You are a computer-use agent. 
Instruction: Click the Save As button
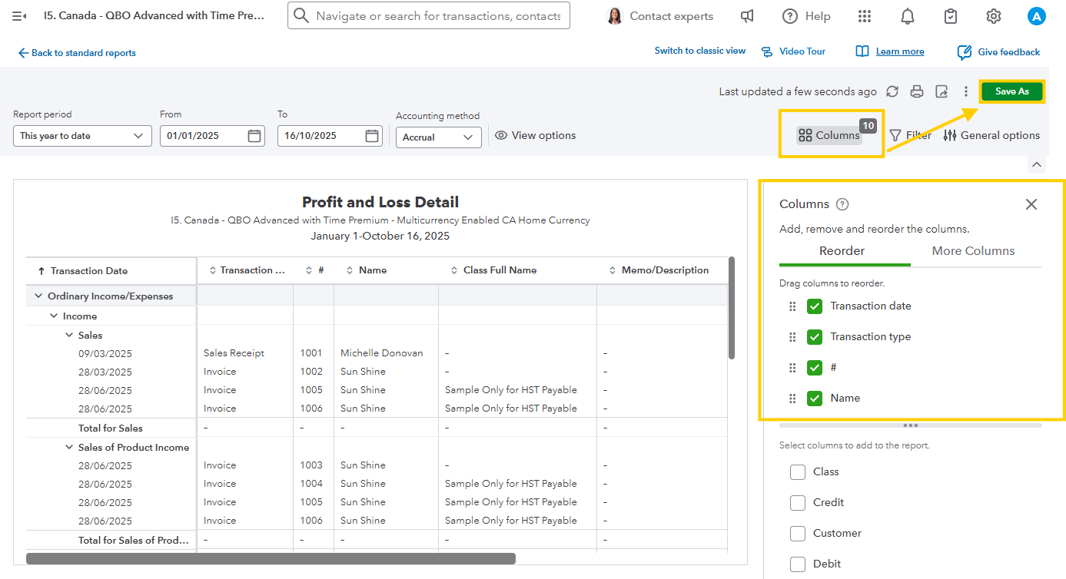tap(1011, 91)
